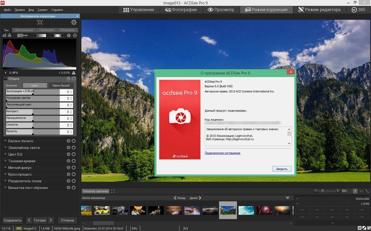Toggle Мягкий фокус enable circle
This screenshot has width=371, height=231.
[x=74, y=168]
